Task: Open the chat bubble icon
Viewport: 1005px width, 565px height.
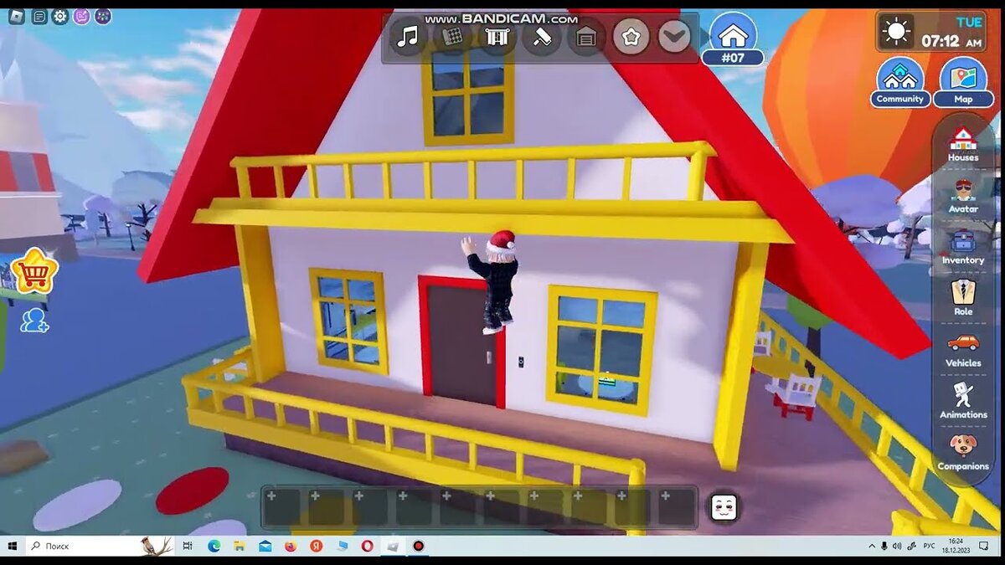Action: 39,16
